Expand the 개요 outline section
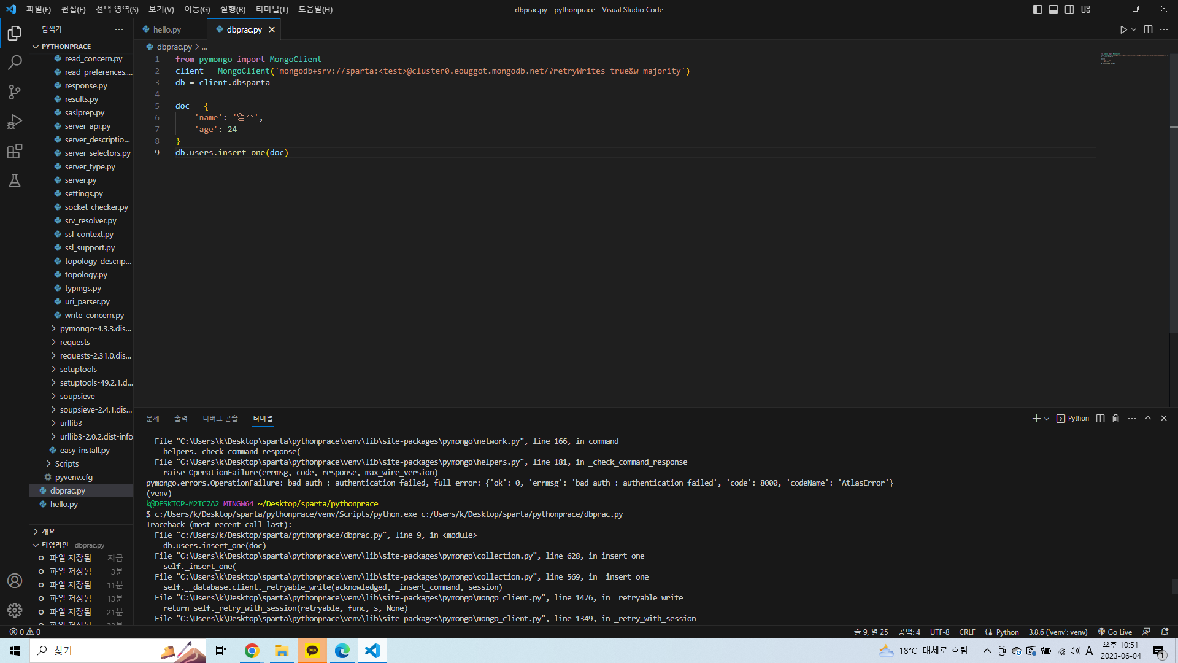Screen dimensions: 1178x663 (x=82, y=532)
